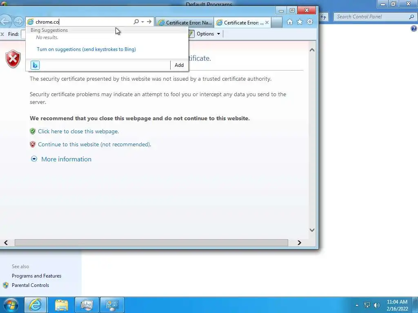Click the Control Panel refresh arrows

point(323,17)
